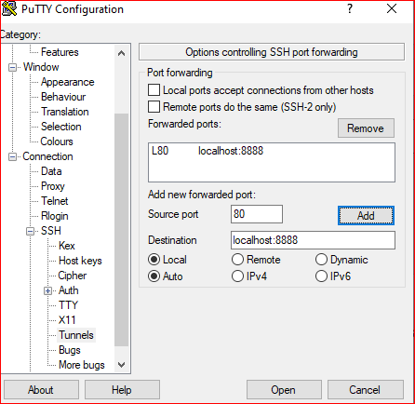
Task: Click the Add forwarded port button
Action: (x=366, y=215)
